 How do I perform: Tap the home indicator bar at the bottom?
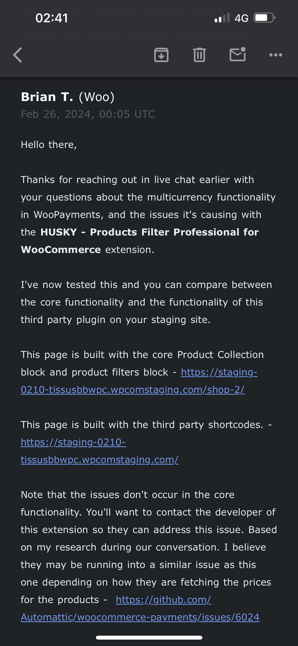pos(149,638)
